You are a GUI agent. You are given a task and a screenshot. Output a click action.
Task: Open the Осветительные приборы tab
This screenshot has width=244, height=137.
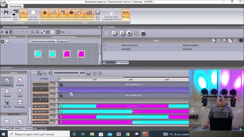pyautogui.click(x=43, y=41)
